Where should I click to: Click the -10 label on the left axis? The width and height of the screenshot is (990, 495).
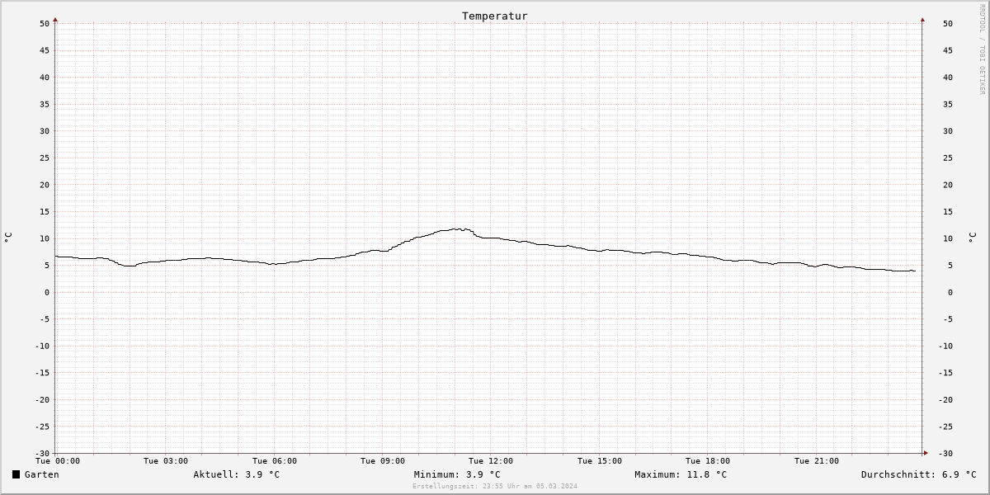point(42,346)
